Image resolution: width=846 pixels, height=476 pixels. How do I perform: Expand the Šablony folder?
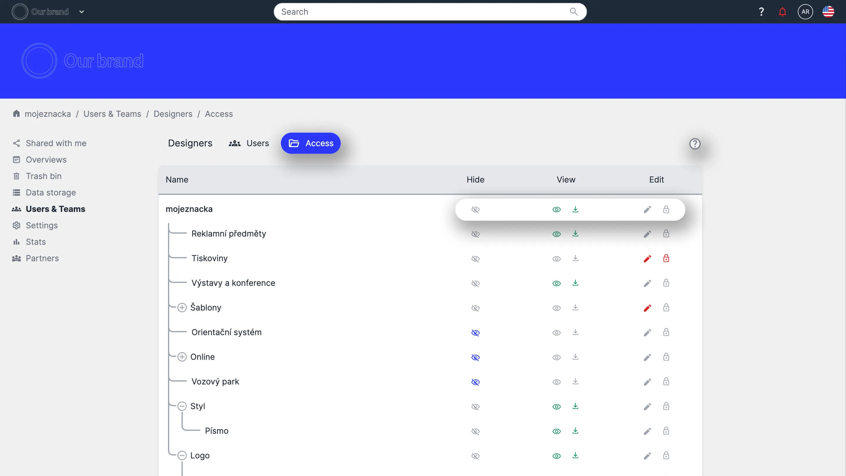coord(182,308)
